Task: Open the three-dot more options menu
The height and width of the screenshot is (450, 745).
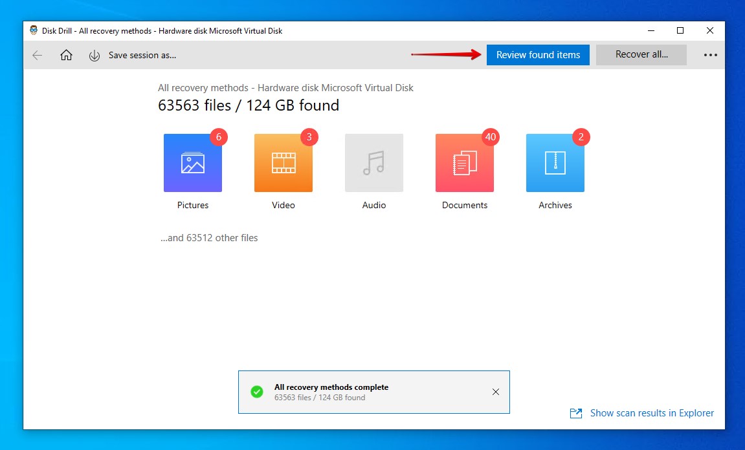Action: (x=710, y=55)
